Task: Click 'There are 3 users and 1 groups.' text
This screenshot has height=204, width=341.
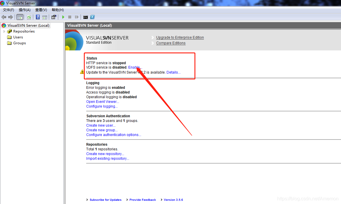Action: point(112,121)
